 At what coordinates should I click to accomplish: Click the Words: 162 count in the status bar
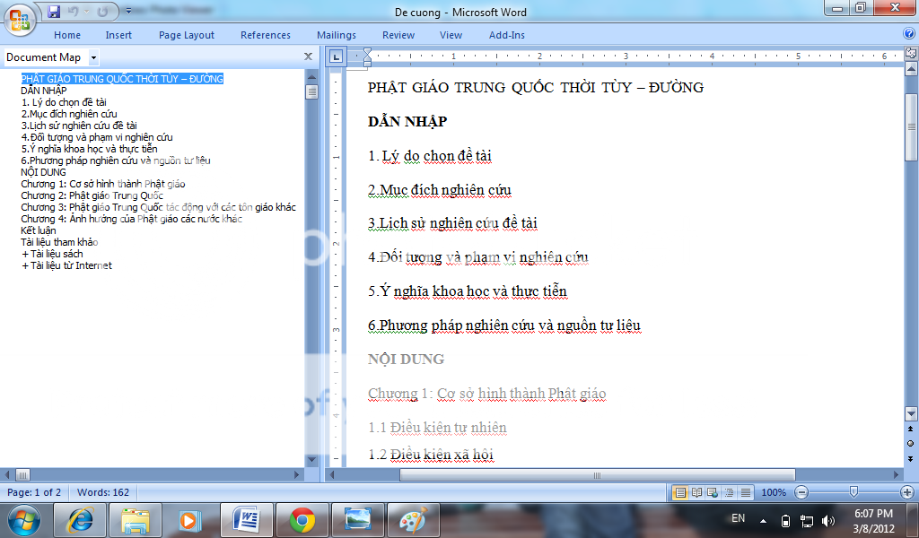coord(102,492)
